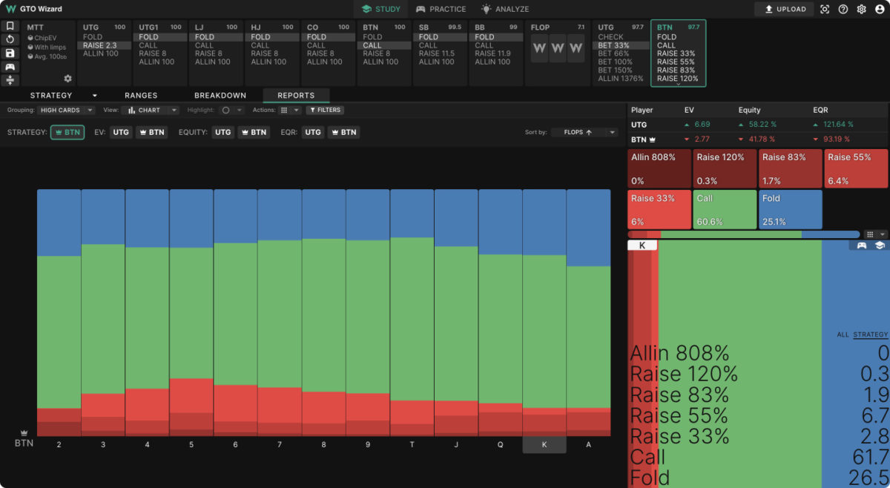Open the Highlight dropdown
This screenshot has height=488, width=890.
click(x=231, y=110)
